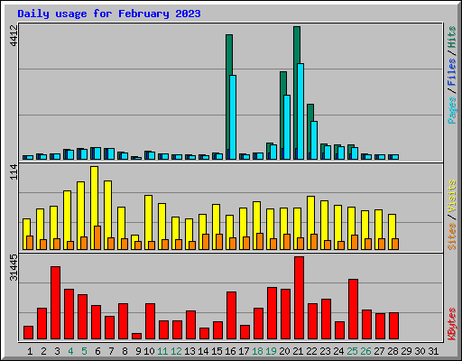Click the 4412 hits axis value

point(14,35)
